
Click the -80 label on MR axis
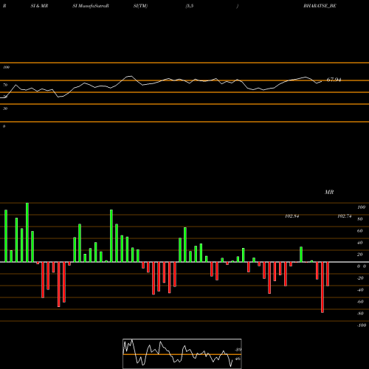tap(360, 314)
